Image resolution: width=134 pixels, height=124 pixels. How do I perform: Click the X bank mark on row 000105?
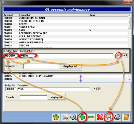click(90, 30)
